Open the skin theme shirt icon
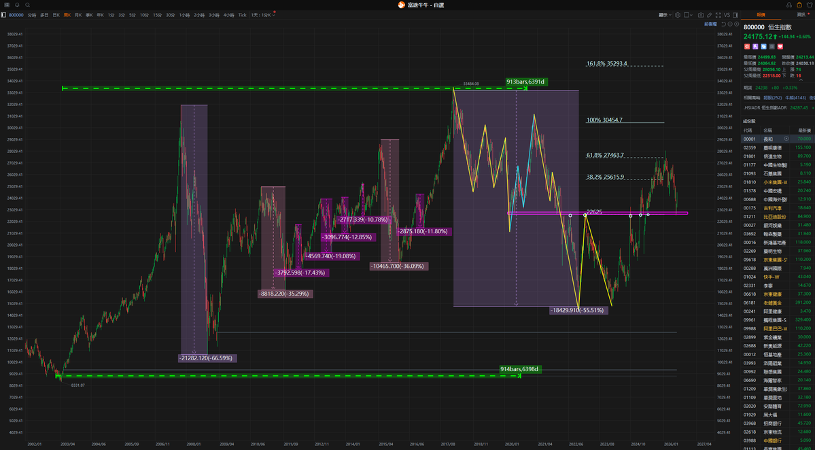The image size is (815, 450). [x=810, y=5]
